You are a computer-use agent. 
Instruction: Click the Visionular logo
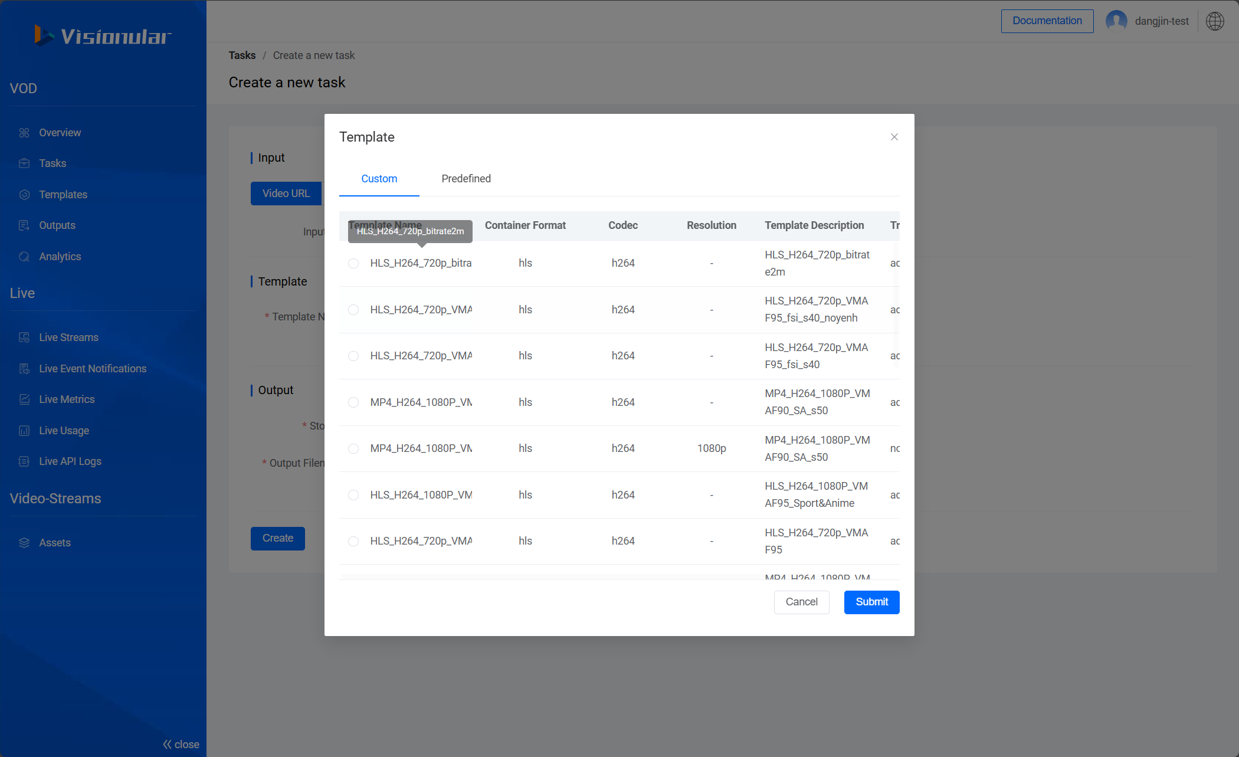103,36
